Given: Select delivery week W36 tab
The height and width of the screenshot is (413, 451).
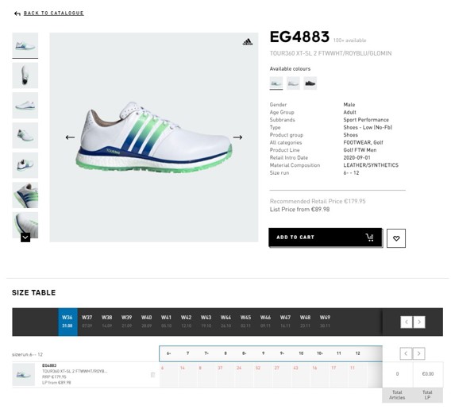Looking at the screenshot, I should [x=67, y=322].
